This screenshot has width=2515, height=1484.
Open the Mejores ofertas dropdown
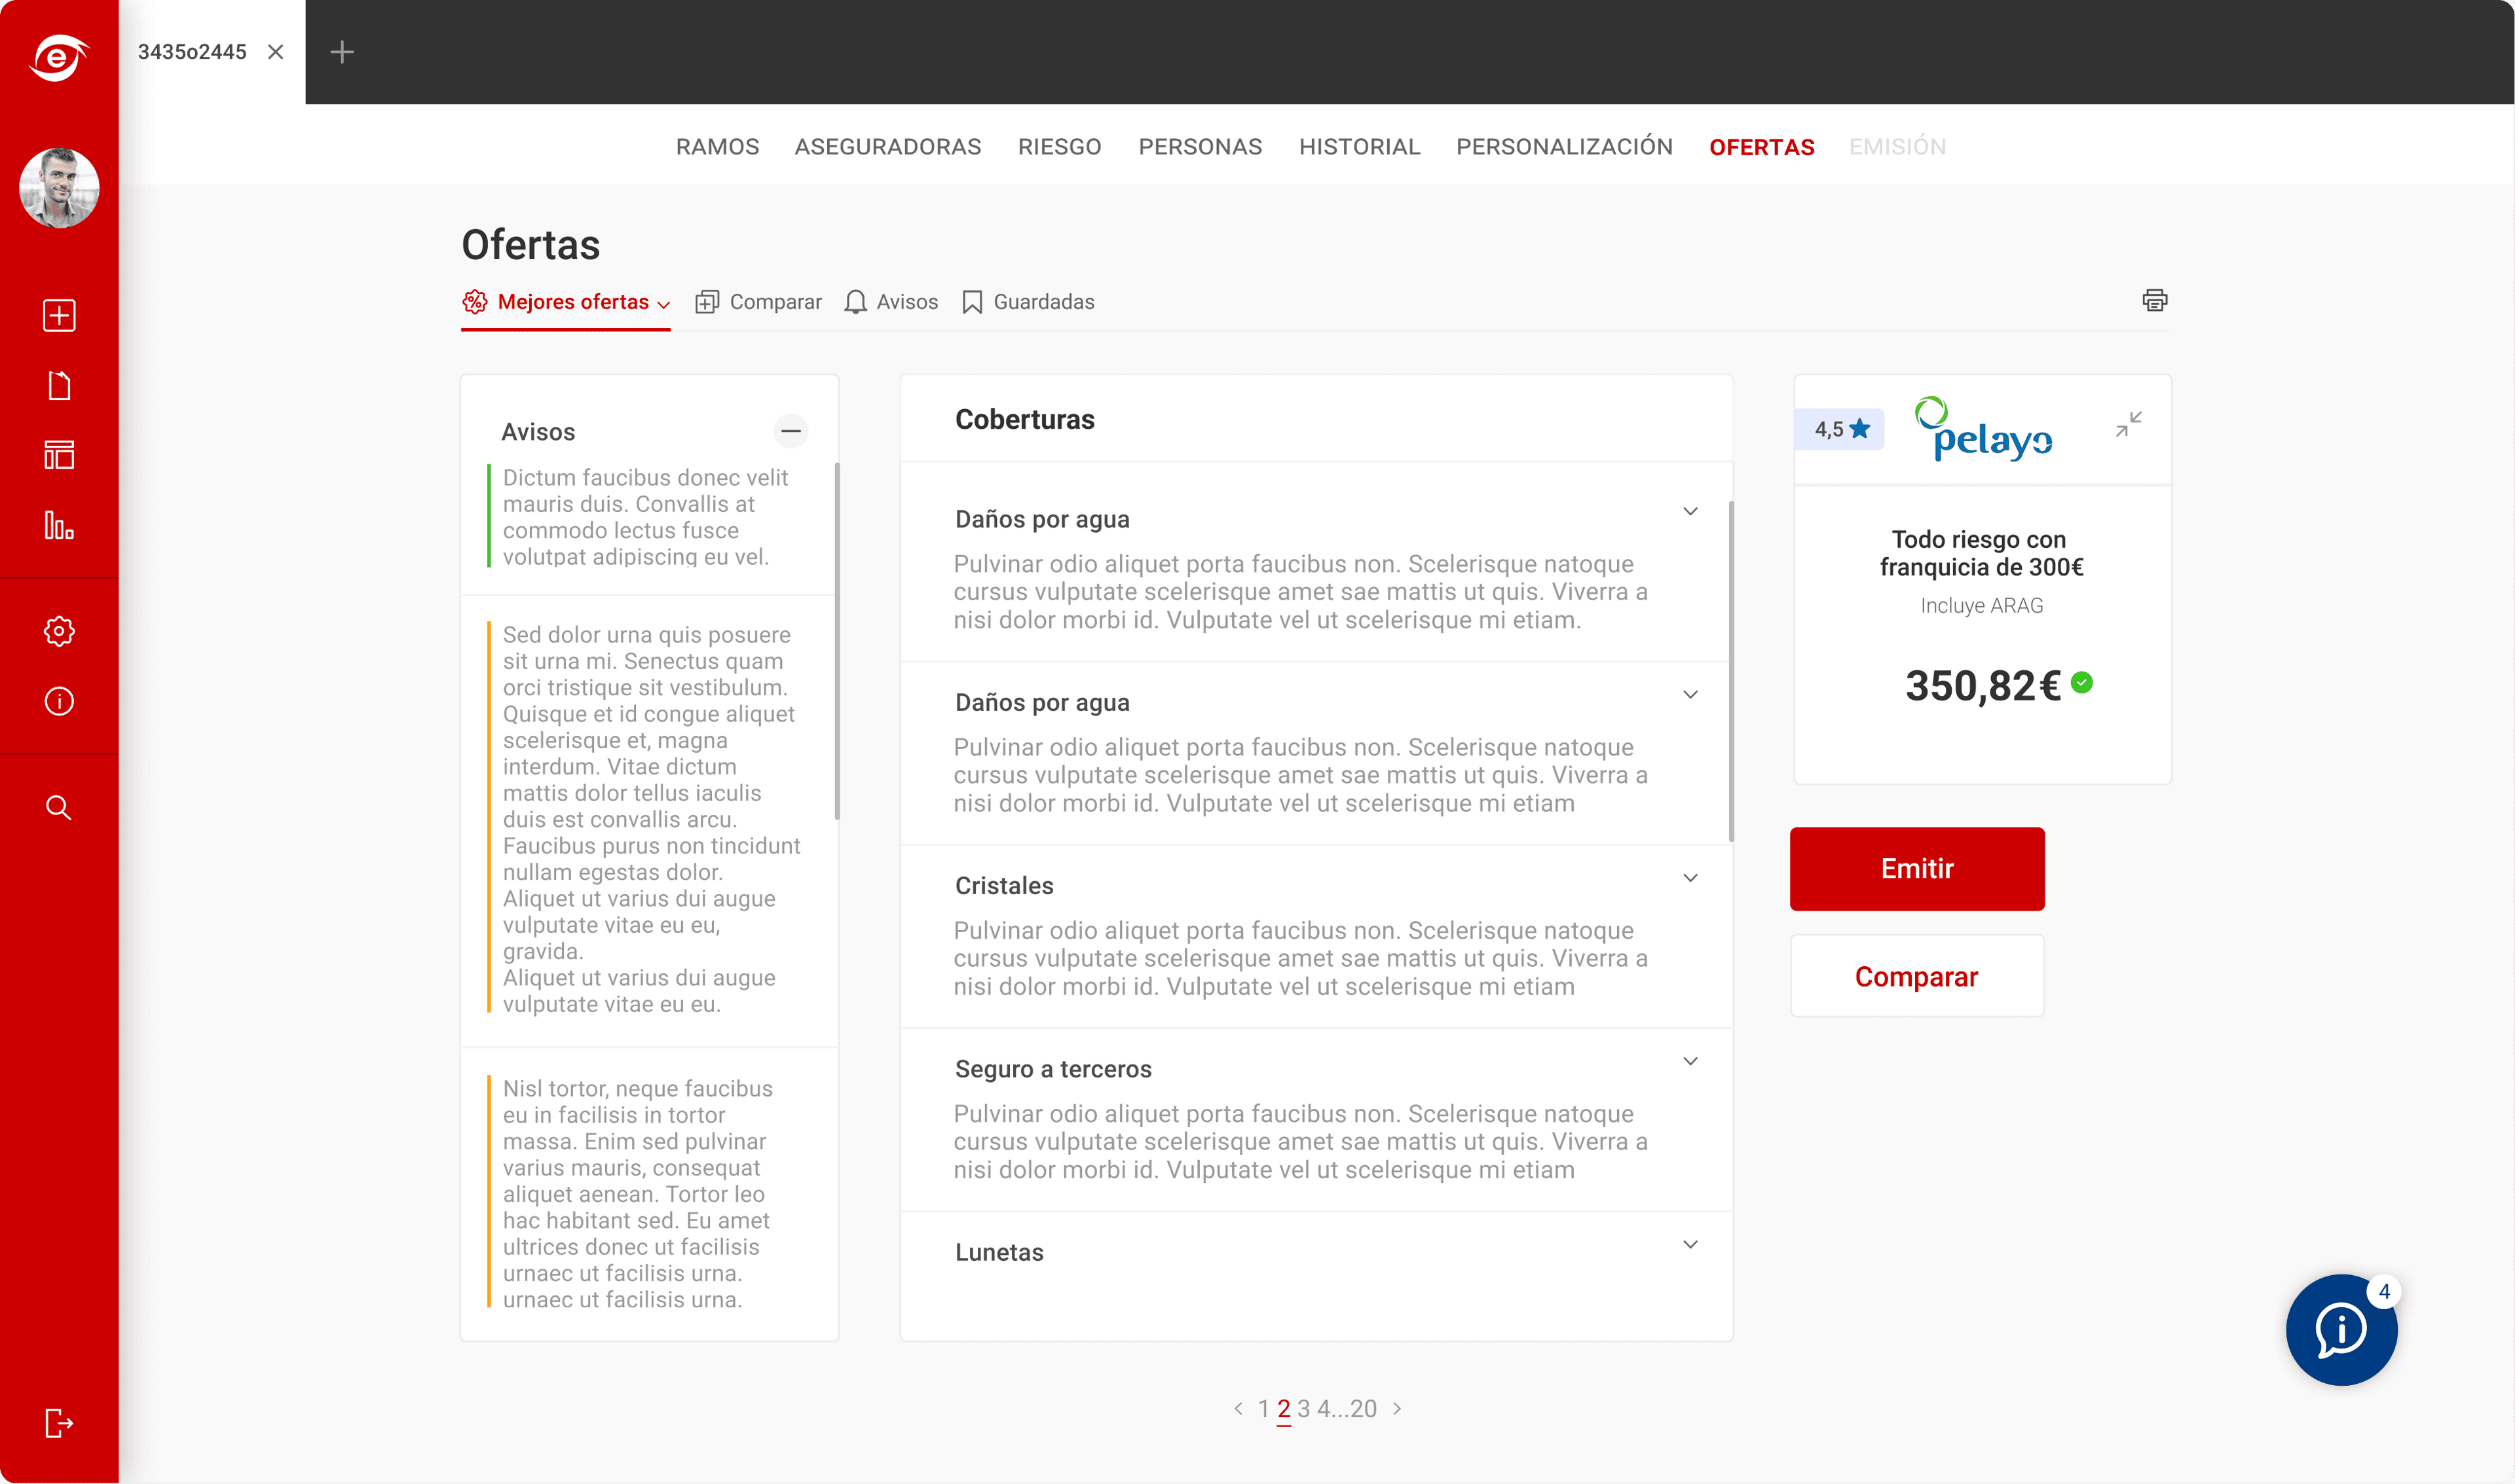tap(567, 302)
